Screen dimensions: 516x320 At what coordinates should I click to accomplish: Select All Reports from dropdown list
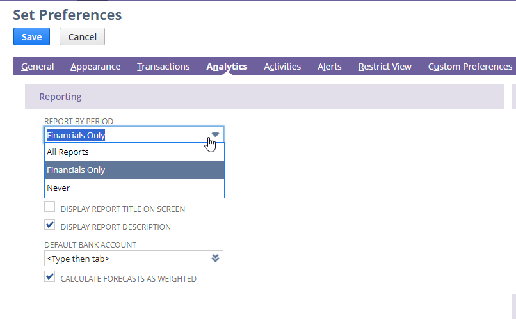(x=134, y=152)
